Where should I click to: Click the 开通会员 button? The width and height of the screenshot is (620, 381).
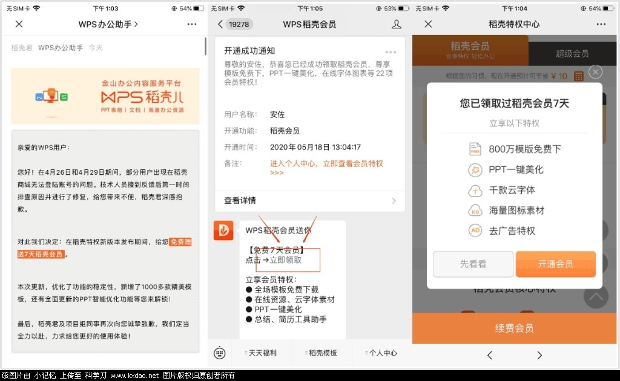[556, 264]
